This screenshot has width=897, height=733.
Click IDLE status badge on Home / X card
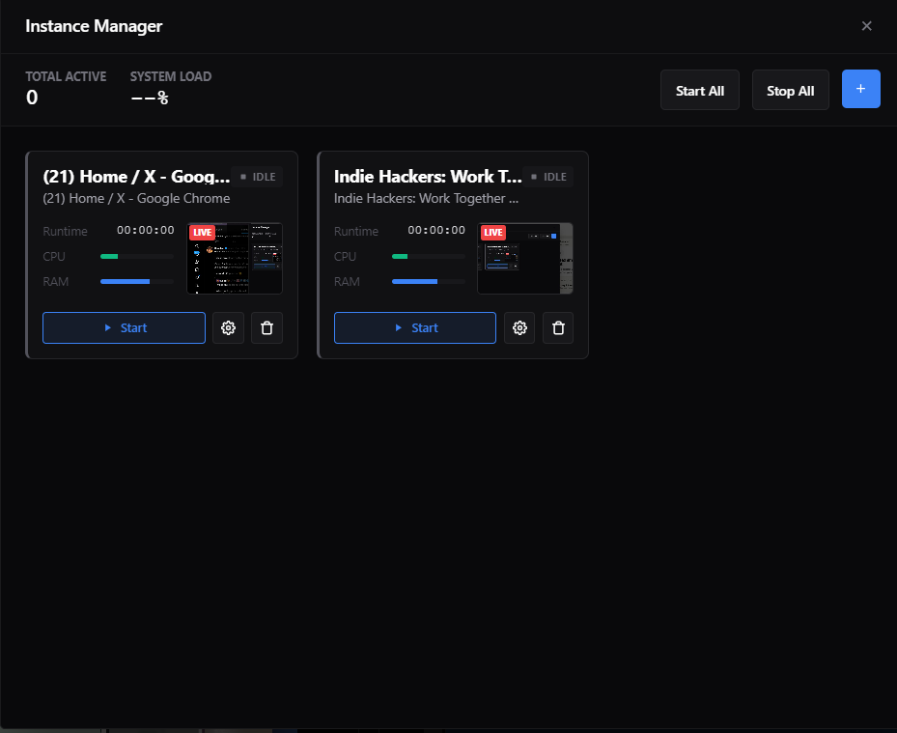pos(258,177)
